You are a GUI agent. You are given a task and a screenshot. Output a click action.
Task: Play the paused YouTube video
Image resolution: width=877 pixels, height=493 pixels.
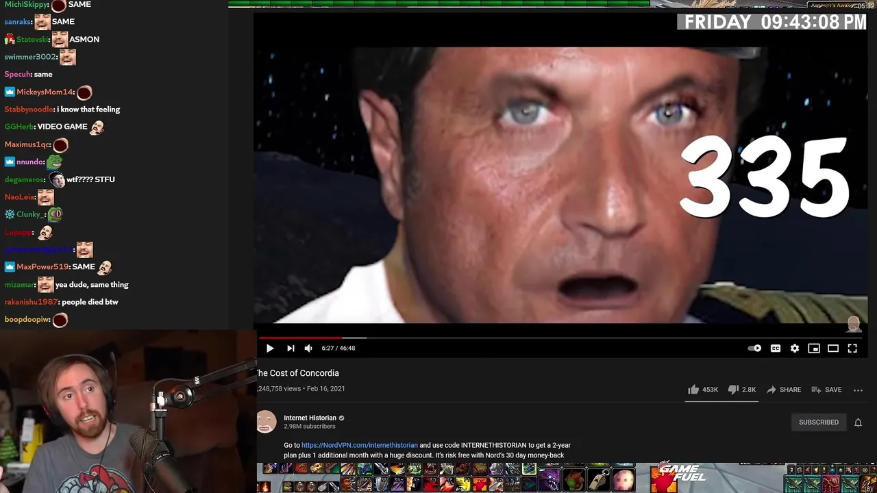click(x=270, y=349)
